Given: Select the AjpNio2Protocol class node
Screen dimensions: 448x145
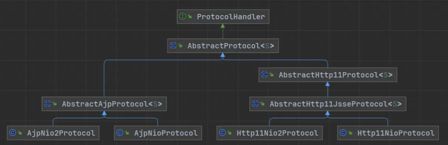Looking at the screenshot, I should coord(61,133).
